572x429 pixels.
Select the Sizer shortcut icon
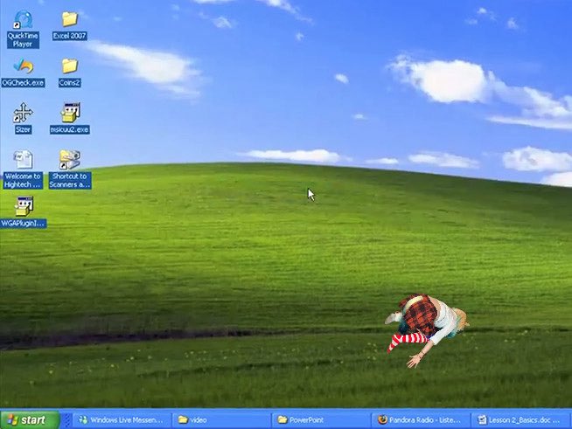coord(23,113)
